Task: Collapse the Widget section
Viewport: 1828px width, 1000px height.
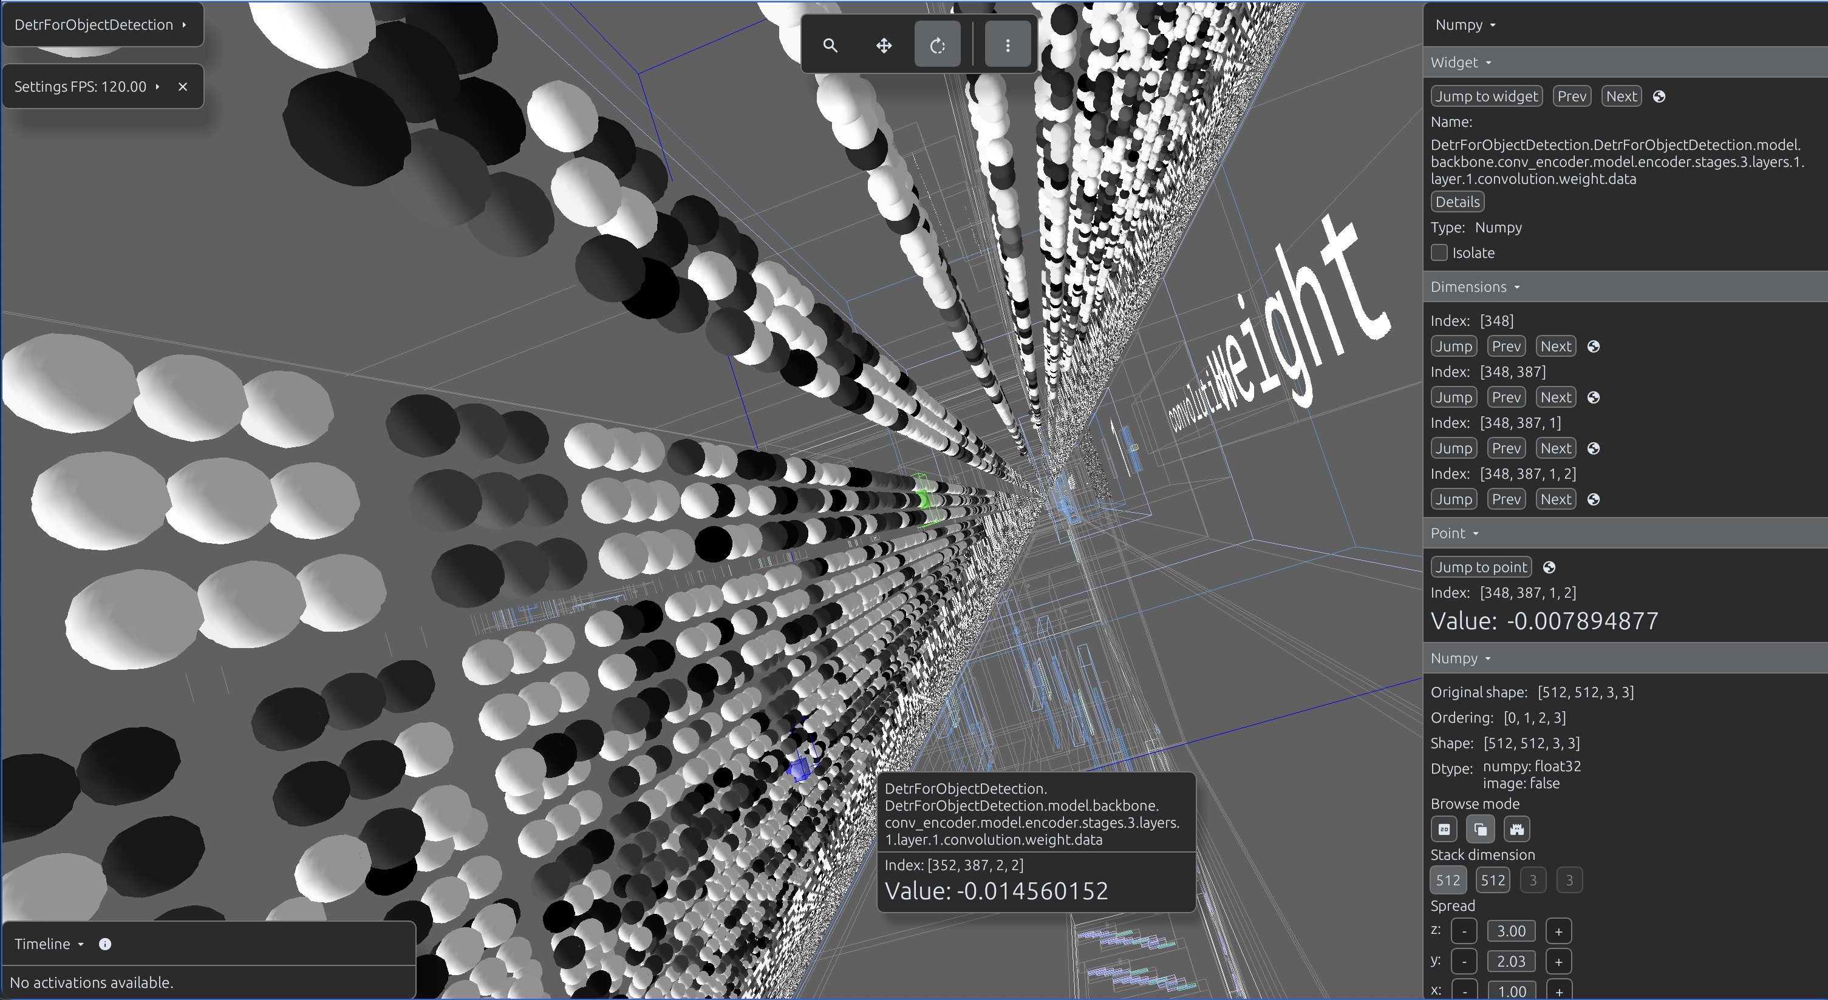Action: tap(1461, 62)
